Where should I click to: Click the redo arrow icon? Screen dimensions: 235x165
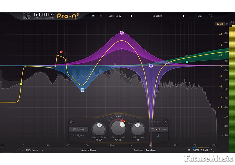100,16
